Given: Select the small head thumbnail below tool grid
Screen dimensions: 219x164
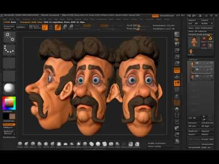Looking at the screenshot, I should coord(191,52).
